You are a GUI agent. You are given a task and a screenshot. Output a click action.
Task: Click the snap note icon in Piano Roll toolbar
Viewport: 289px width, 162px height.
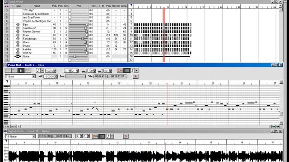(132, 71)
